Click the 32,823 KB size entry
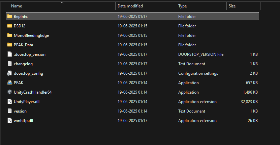 pyautogui.click(x=249, y=102)
